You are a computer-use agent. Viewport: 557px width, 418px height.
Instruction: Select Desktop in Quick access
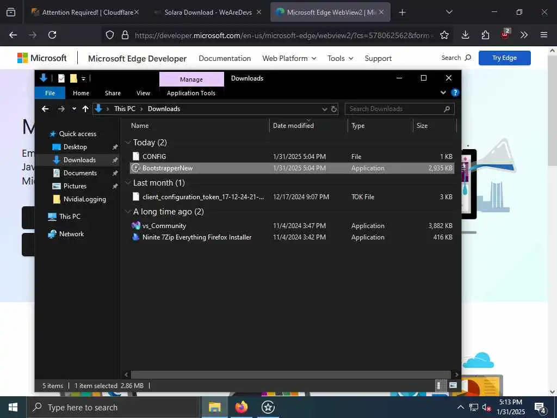click(75, 147)
